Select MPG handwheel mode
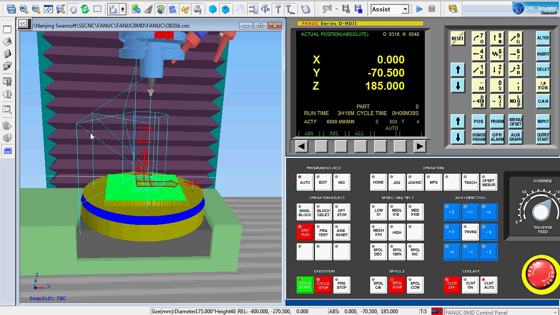 coord(434,182)
